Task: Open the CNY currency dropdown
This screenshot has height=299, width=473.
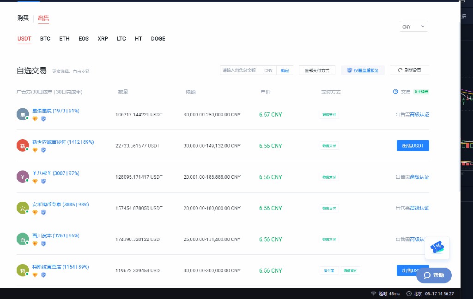Action: point(413,27)
